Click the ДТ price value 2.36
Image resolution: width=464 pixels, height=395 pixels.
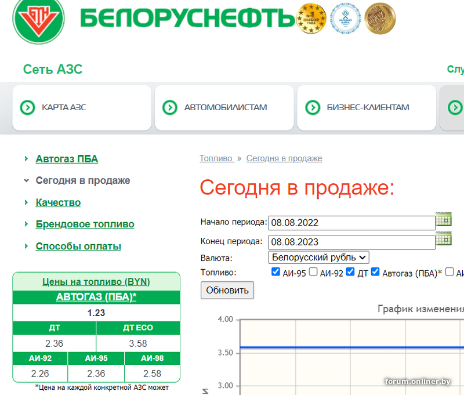pos(54,343)
